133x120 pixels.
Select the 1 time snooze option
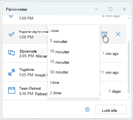pos(74,83)
